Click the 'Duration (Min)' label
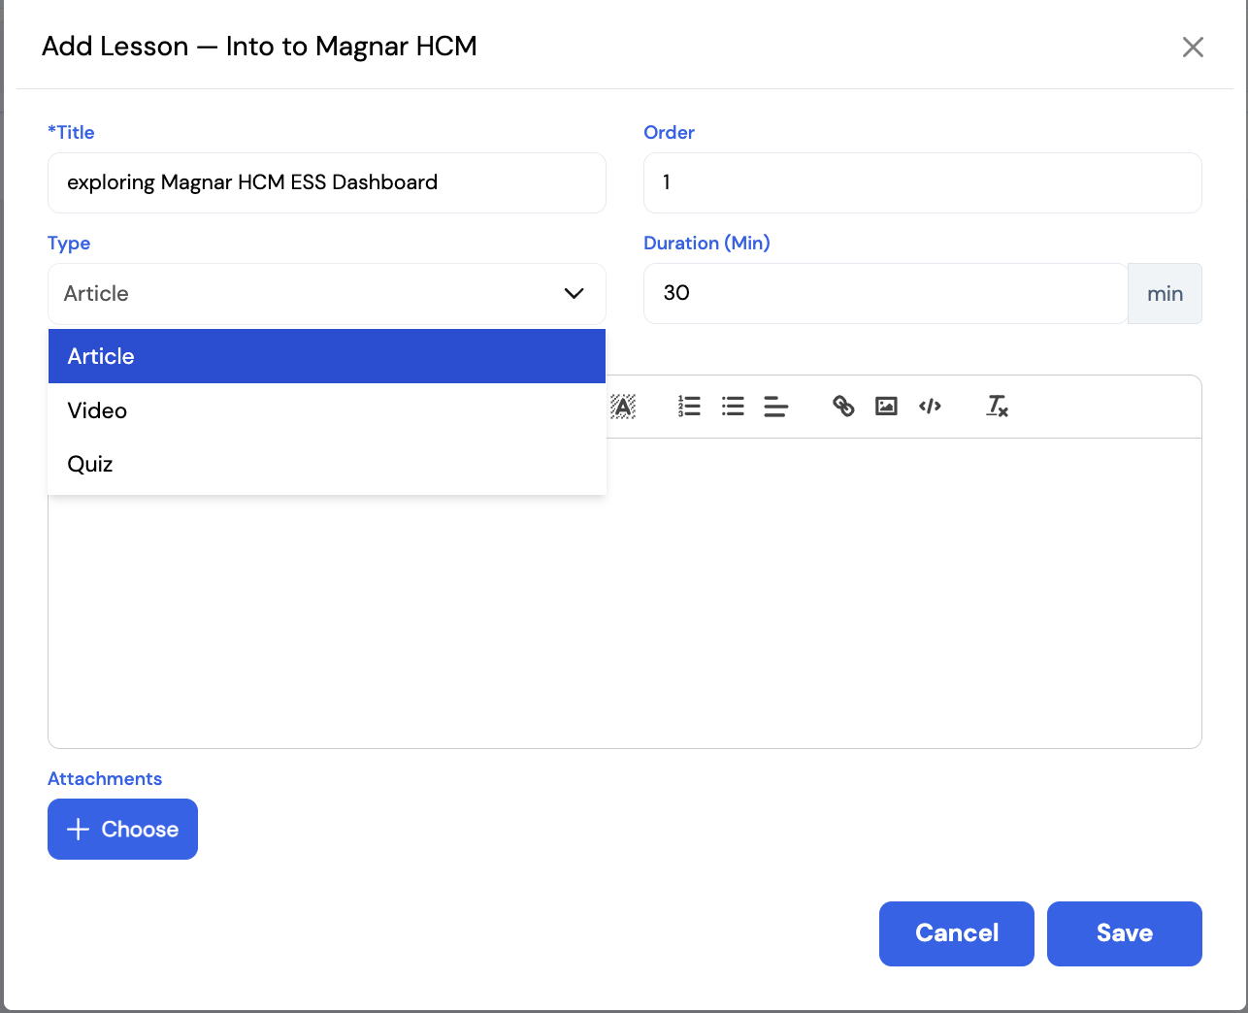Image resolution: width=1248 pixels, height=1013 pixels. pyautogui.click(x=706, y=243)
